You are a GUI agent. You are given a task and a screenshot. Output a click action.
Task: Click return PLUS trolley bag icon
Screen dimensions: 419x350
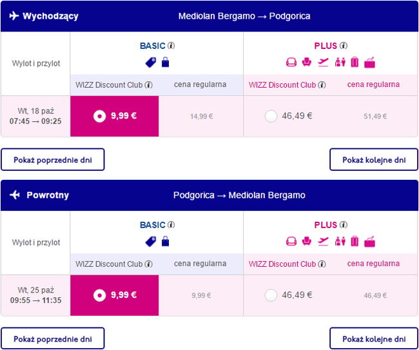pos(369,242)
